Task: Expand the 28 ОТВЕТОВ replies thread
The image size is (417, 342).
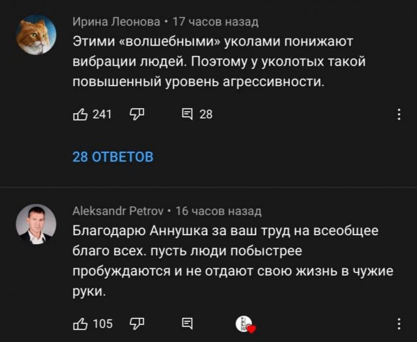Action: (113, 157)
